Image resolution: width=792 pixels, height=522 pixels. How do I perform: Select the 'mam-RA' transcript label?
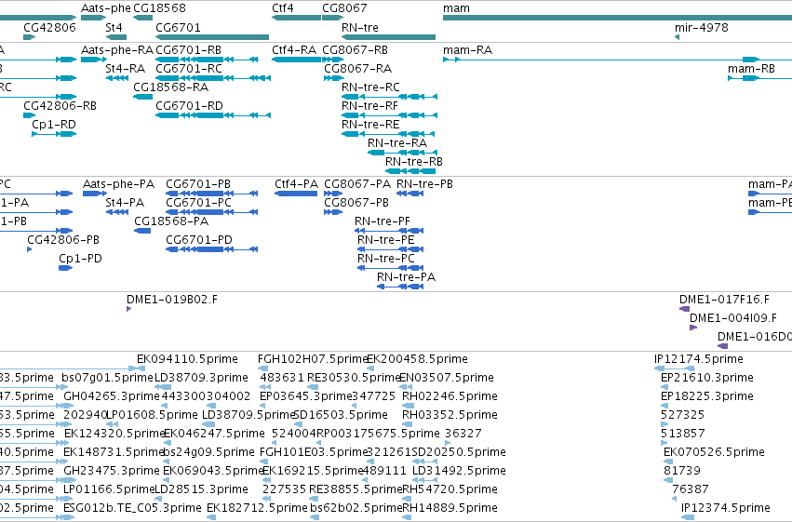[467, 50]
